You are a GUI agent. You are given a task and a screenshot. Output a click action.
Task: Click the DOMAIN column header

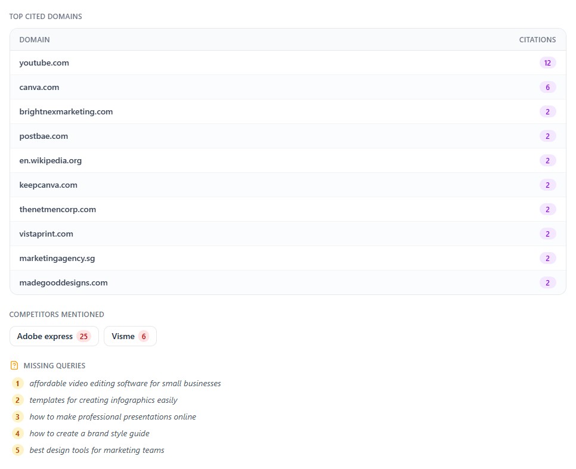pos(35,40)
